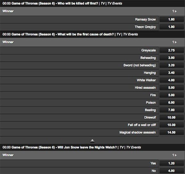Click the 1.80 odds for Ramsay Snow
185x174 pixels.
171,19
